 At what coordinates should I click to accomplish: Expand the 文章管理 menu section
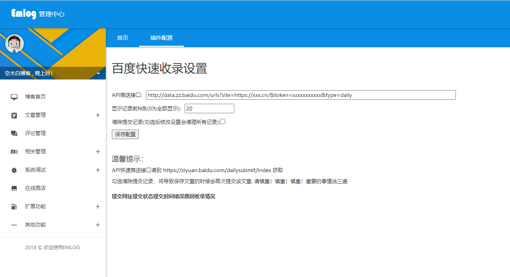point(97,115)
